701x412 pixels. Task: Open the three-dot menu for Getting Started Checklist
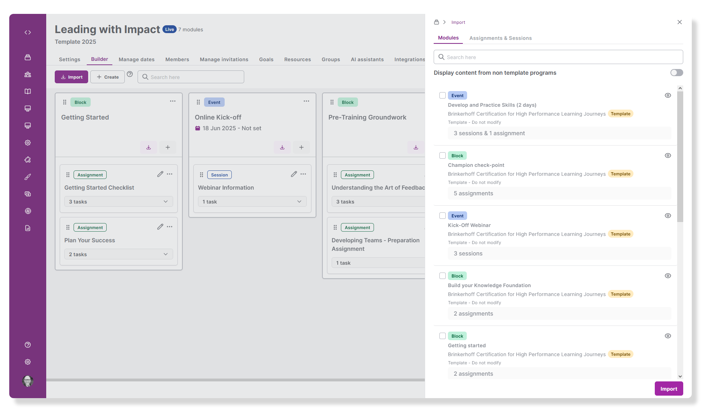[170, 174]
